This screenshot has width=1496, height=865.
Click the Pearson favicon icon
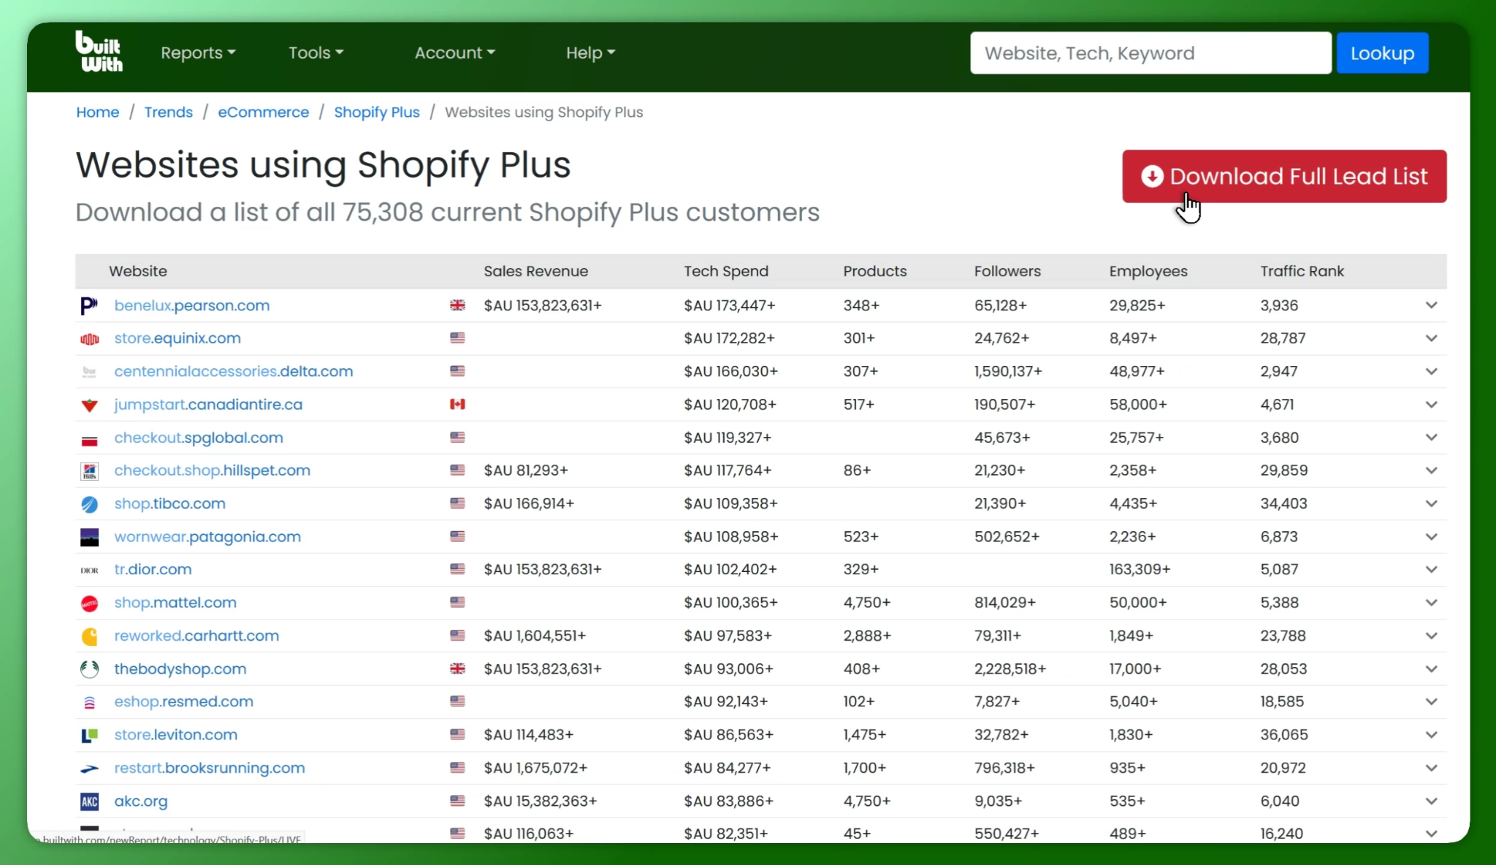point(89,305)
